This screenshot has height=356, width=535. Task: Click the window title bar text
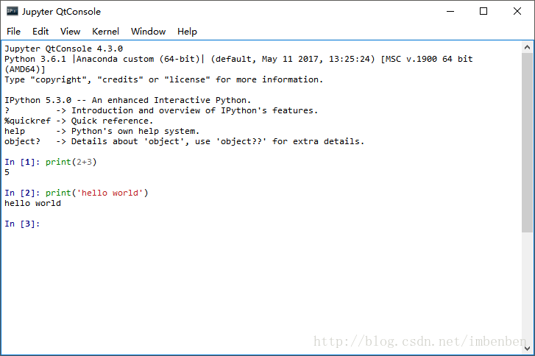click(x=61, y=11)
